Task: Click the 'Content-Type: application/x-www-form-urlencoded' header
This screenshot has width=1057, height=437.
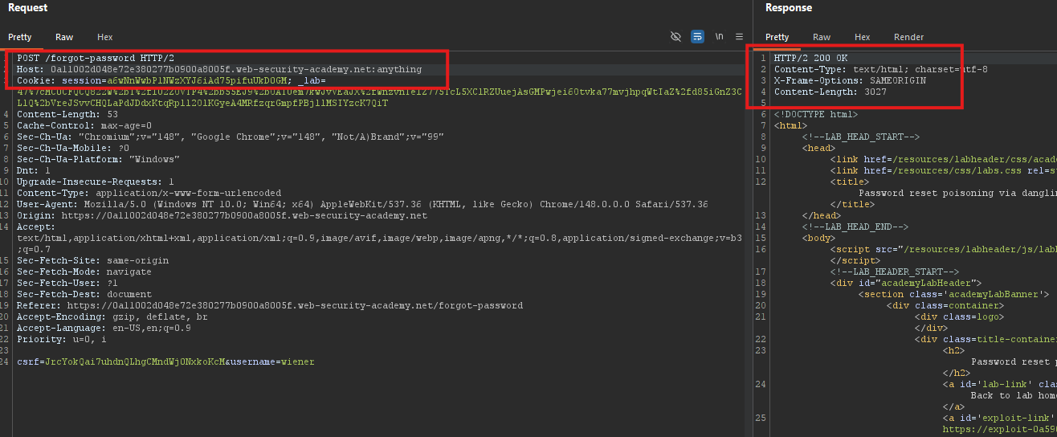Action: pos(149,194)
